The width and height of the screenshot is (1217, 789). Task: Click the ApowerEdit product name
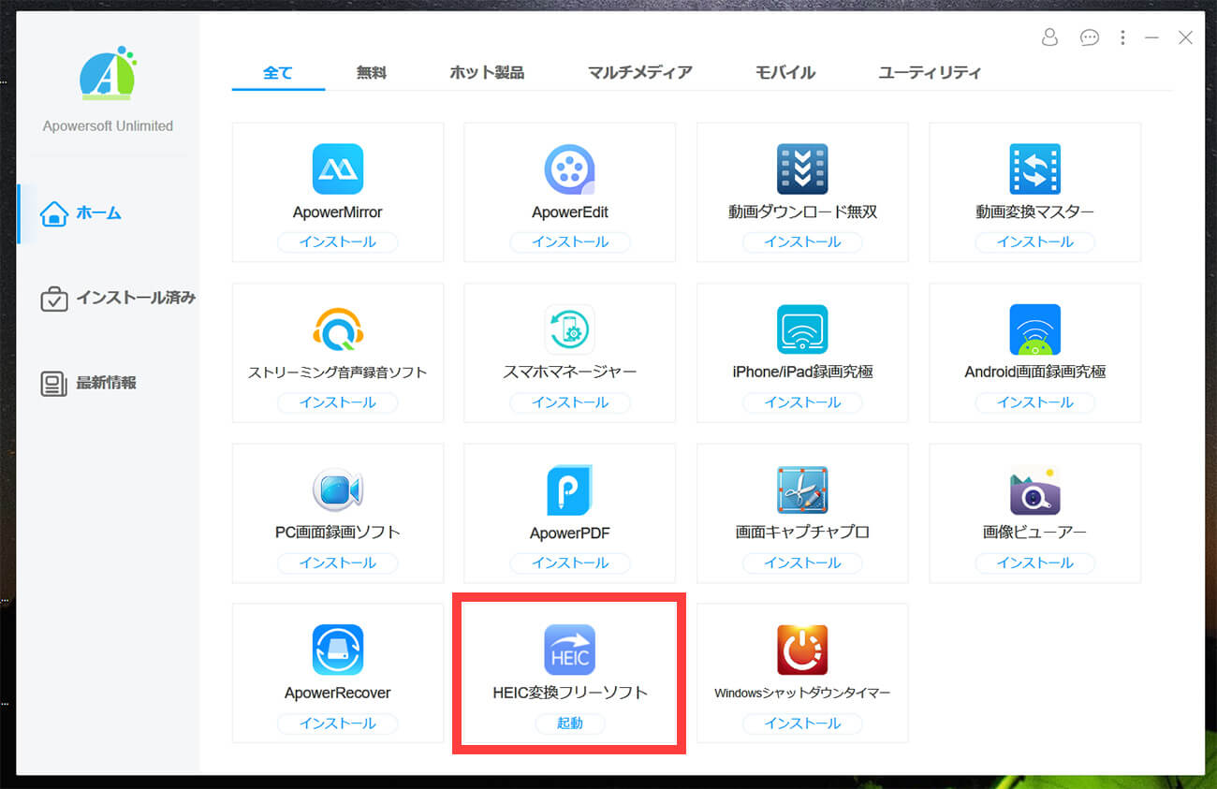click(x=569, y=212)
